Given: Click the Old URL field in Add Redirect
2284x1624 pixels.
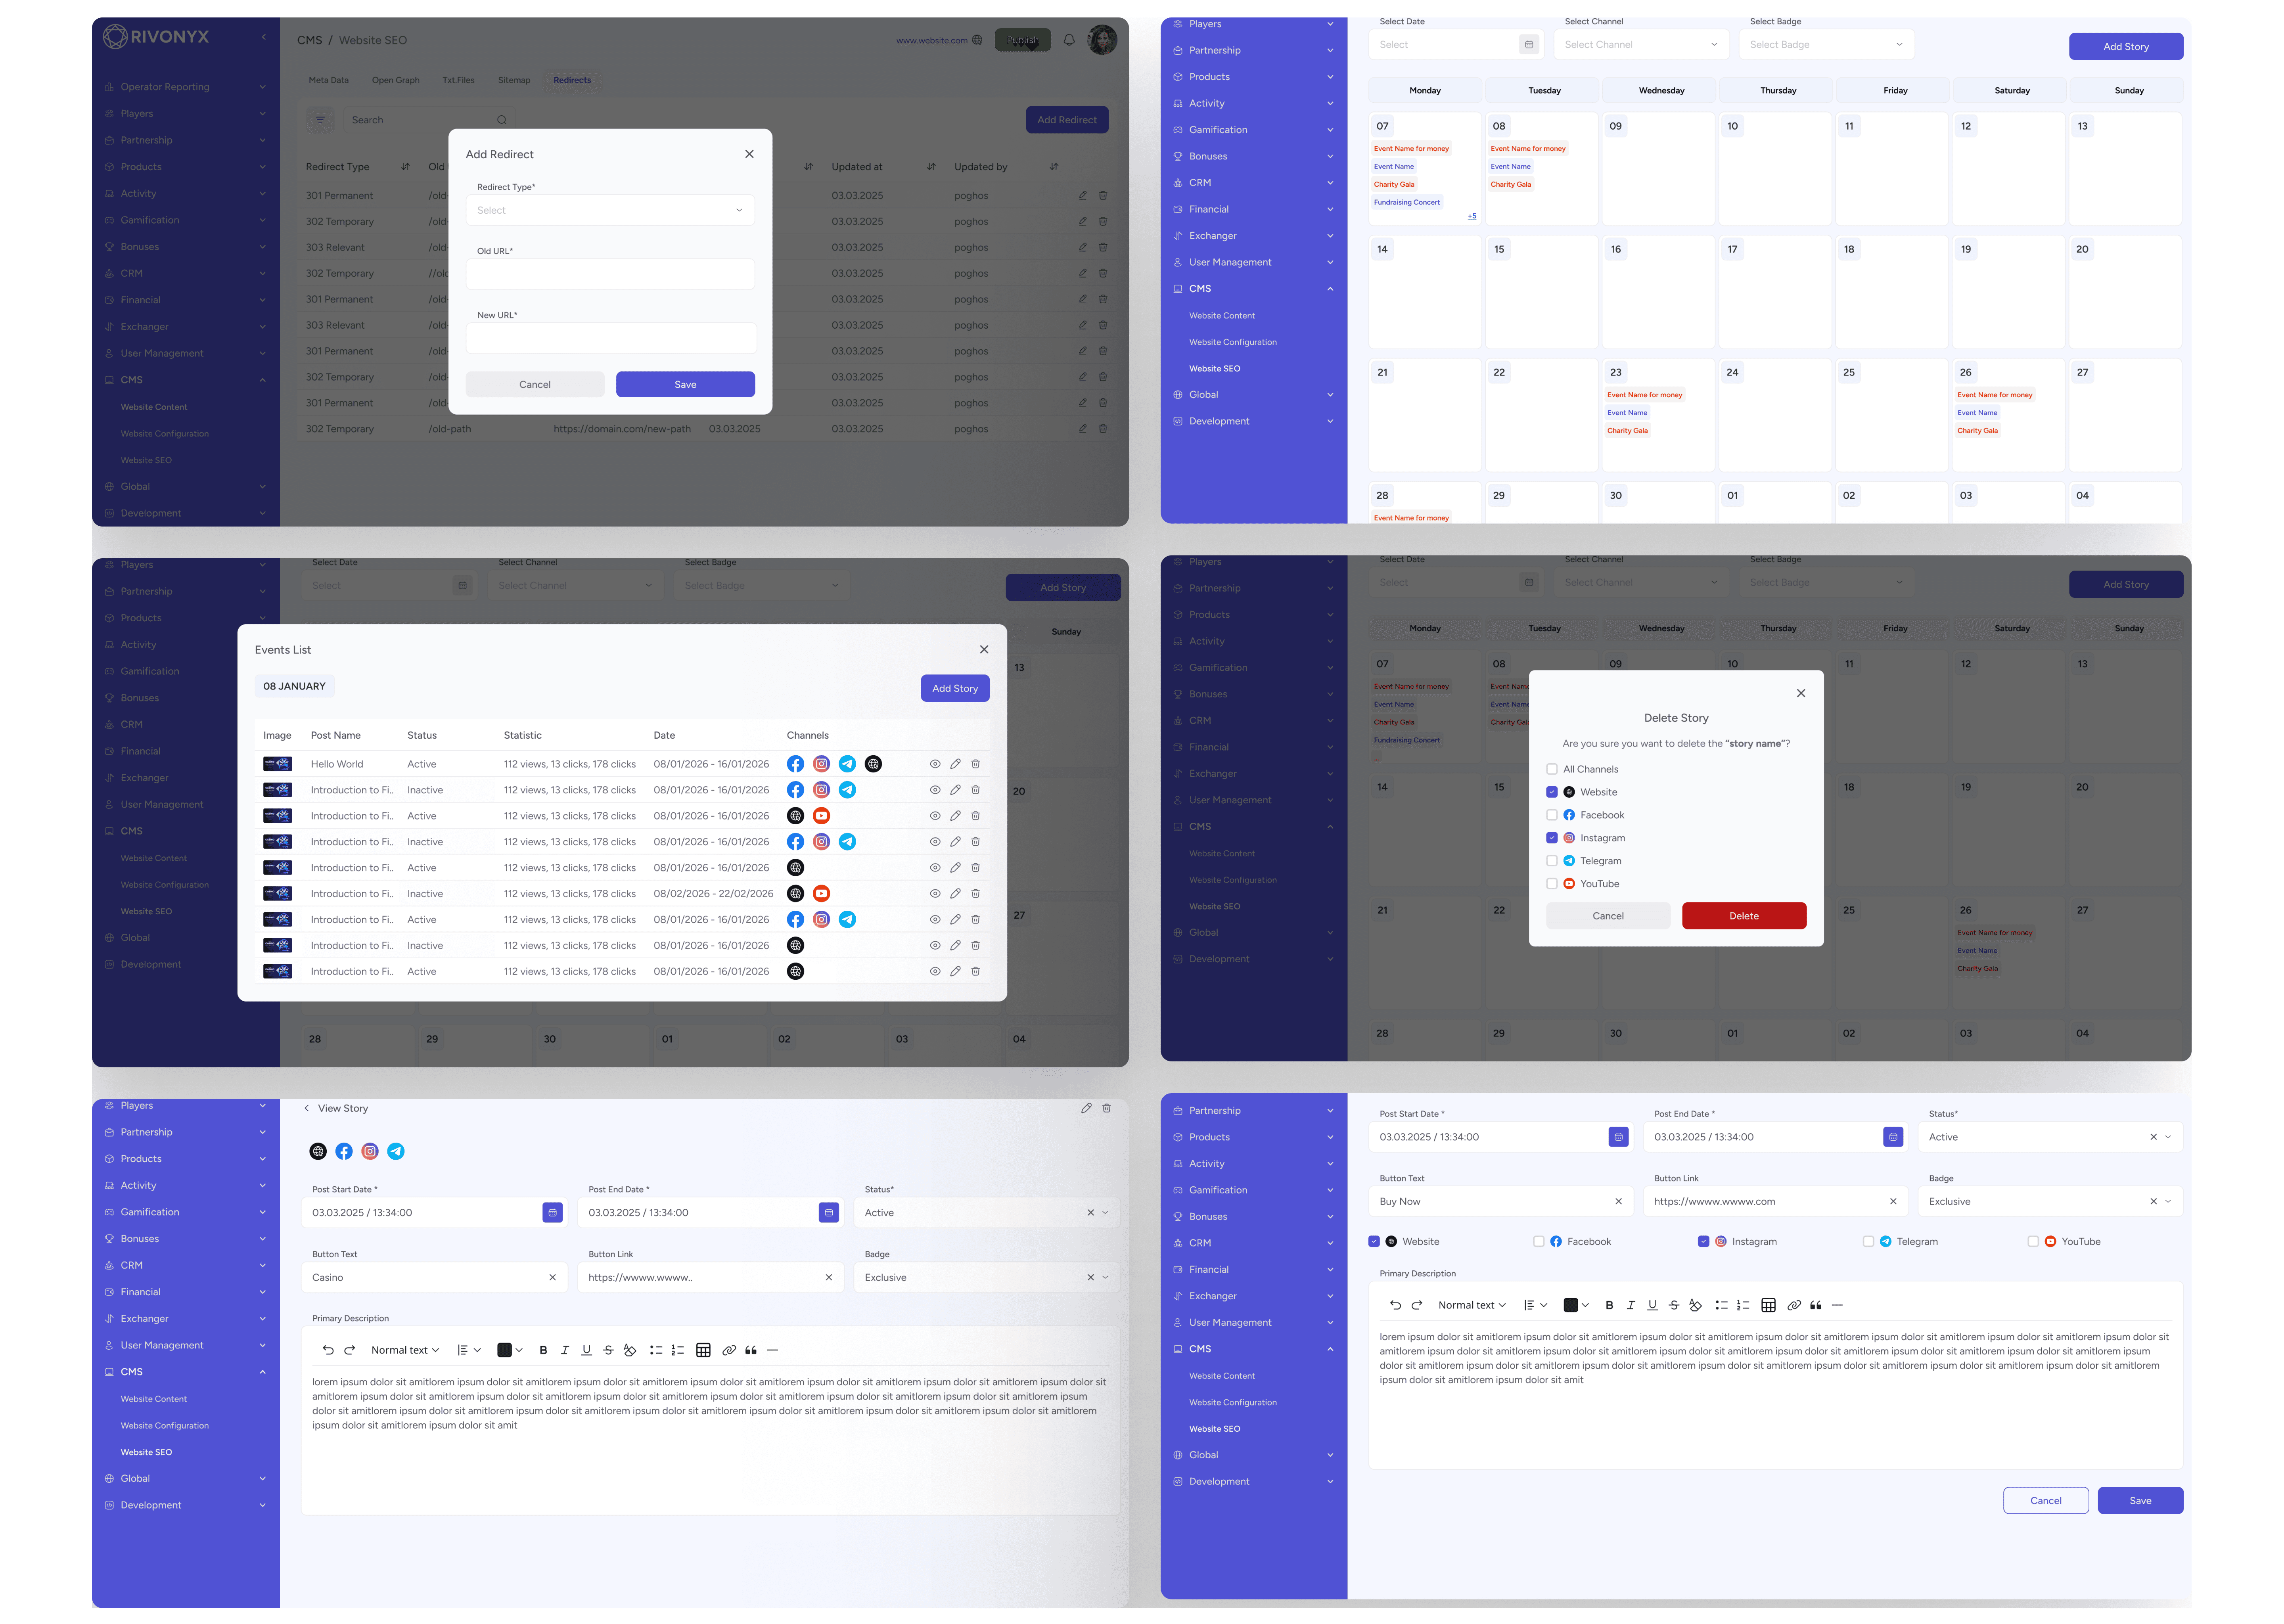Looking at the screenshot, I should point(610,274).
